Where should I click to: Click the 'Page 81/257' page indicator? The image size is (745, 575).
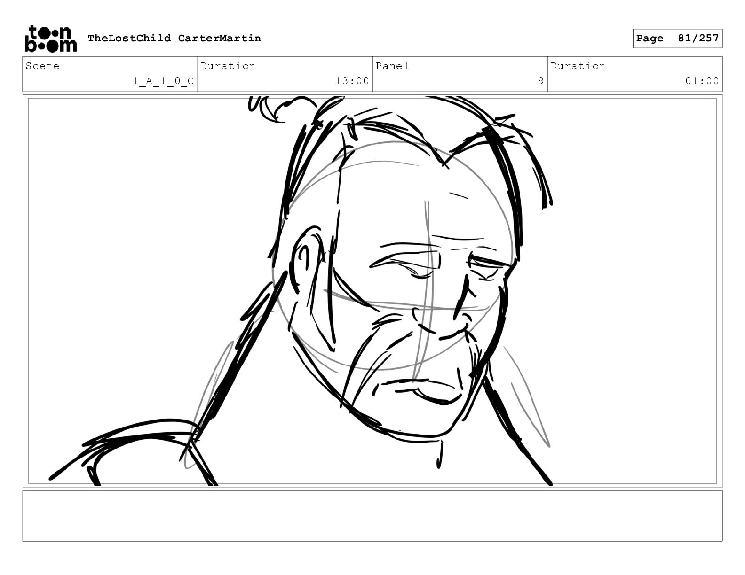[x=677, y=39]
